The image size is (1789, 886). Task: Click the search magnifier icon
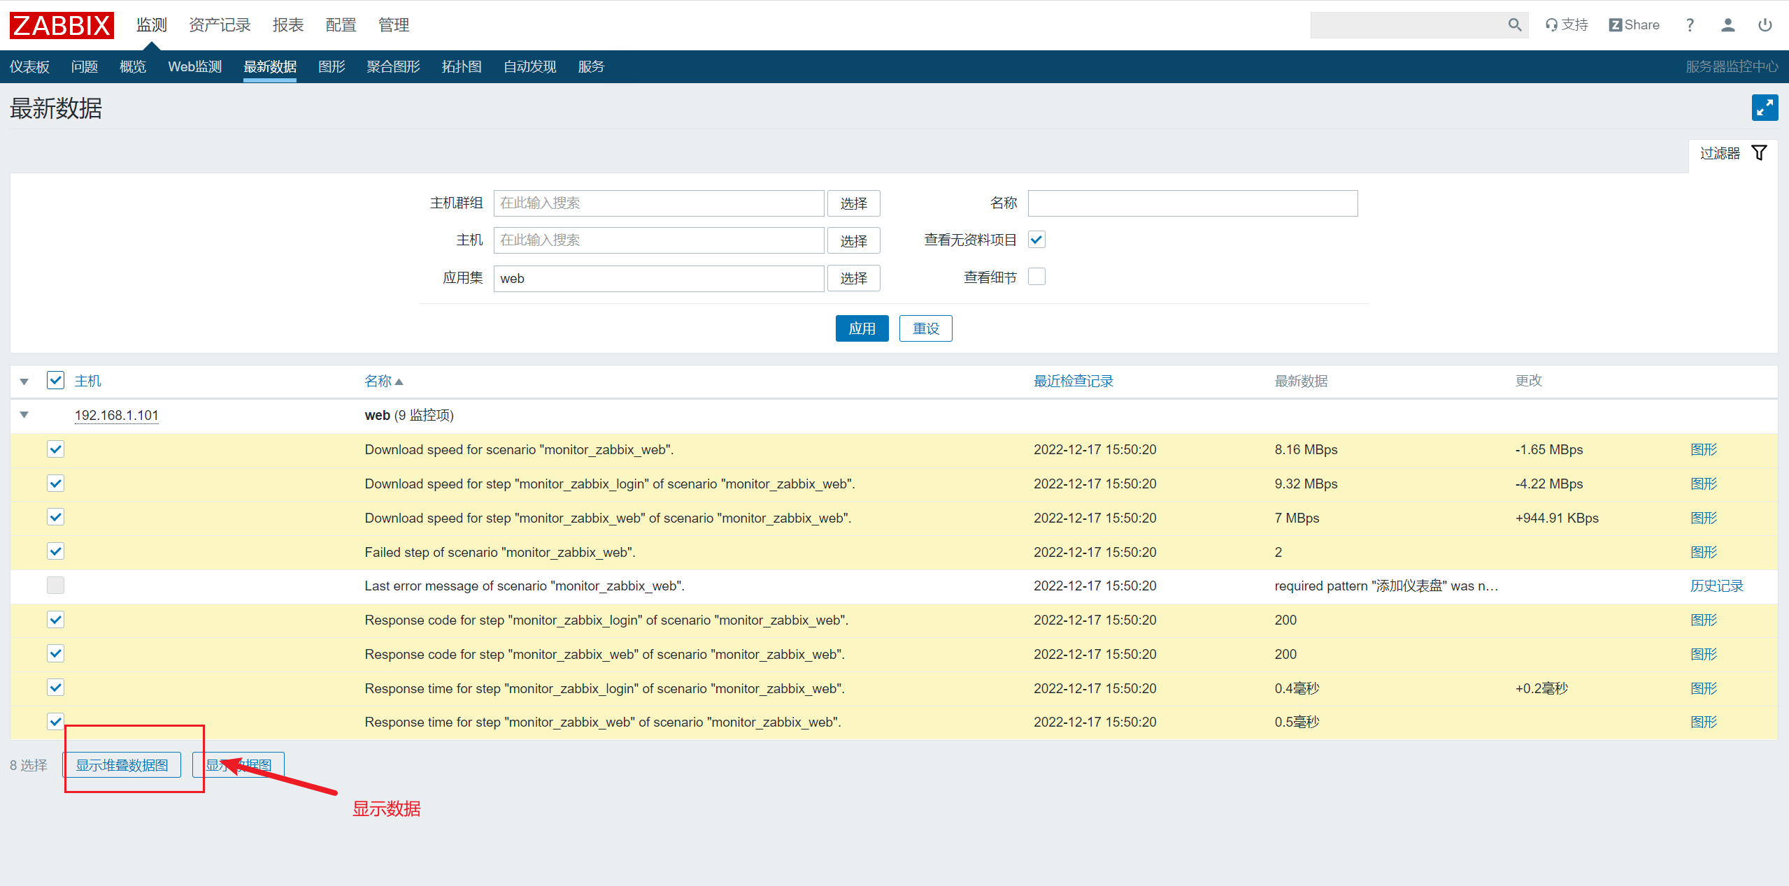[x=1514, y=25]
